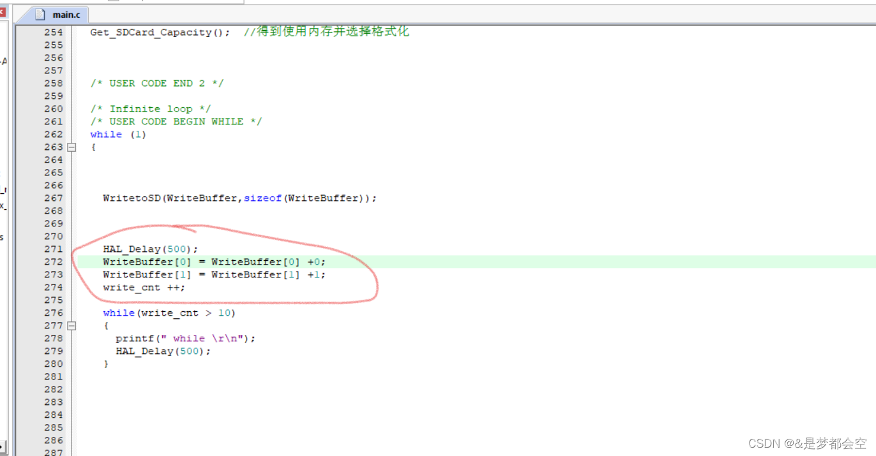This screenshot has width=876, height=456.
Task: Click the "/* USER CODE END 2 */" comment
Action: (x=157, y=84)
